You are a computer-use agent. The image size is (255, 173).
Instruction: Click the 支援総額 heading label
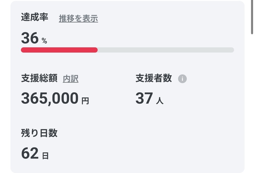tap(39, 79)
